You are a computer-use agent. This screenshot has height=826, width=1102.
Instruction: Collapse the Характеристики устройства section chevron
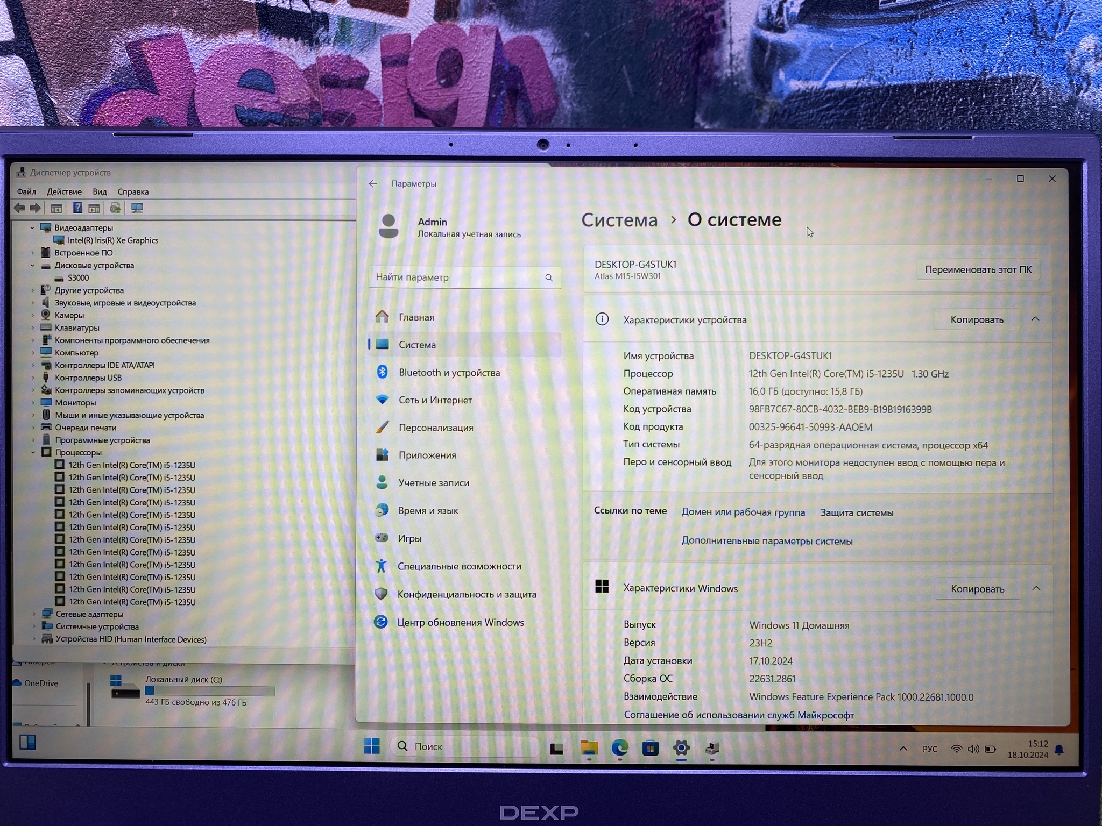click(x=1035, y=319)
